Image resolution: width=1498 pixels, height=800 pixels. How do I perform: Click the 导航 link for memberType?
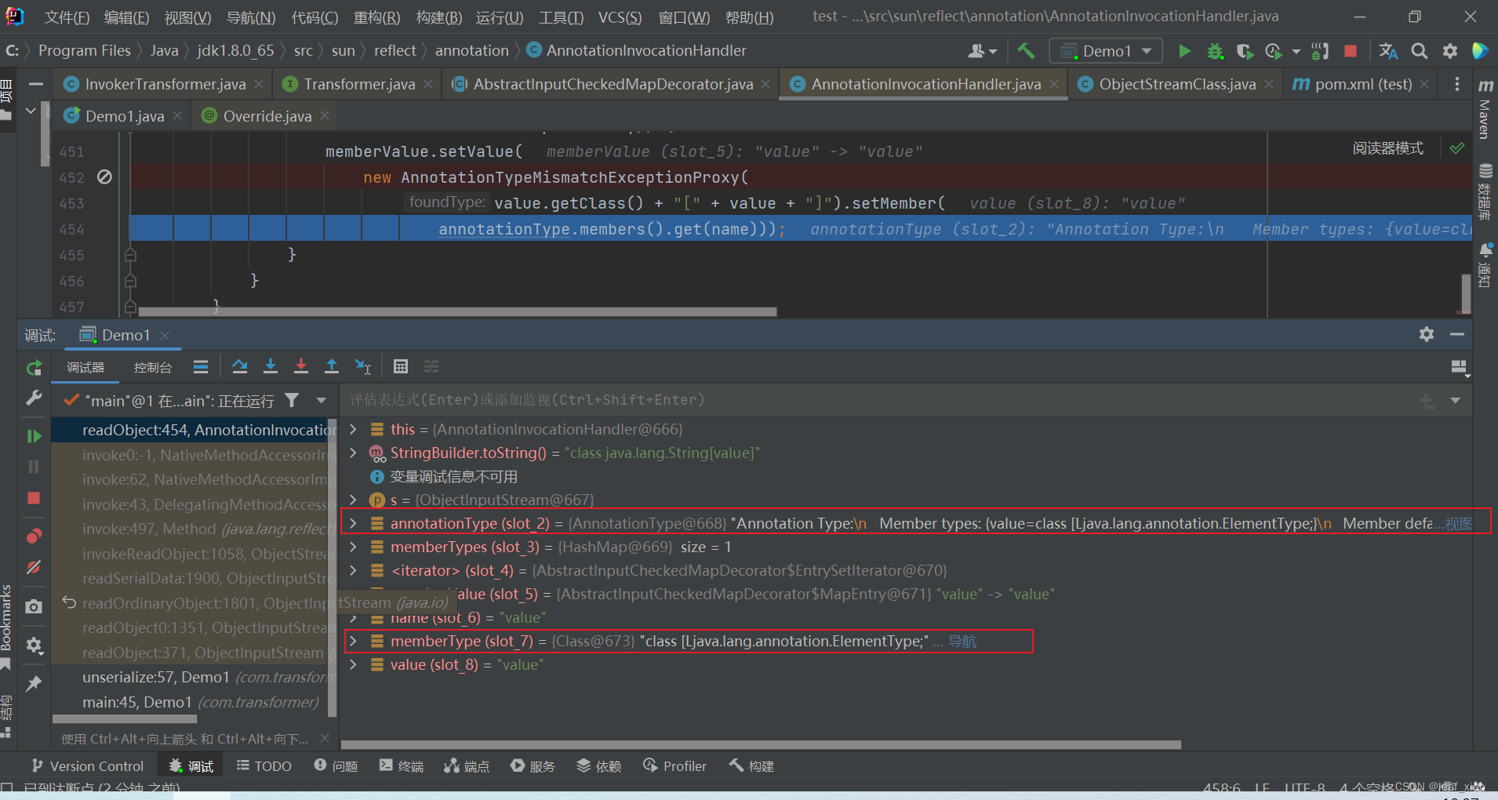point(962,641)
